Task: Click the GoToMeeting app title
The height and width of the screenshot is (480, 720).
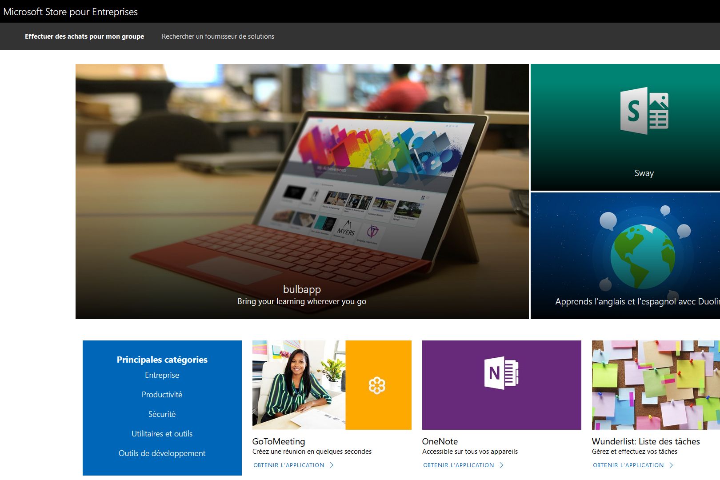Action: click(x=279, y=441)
